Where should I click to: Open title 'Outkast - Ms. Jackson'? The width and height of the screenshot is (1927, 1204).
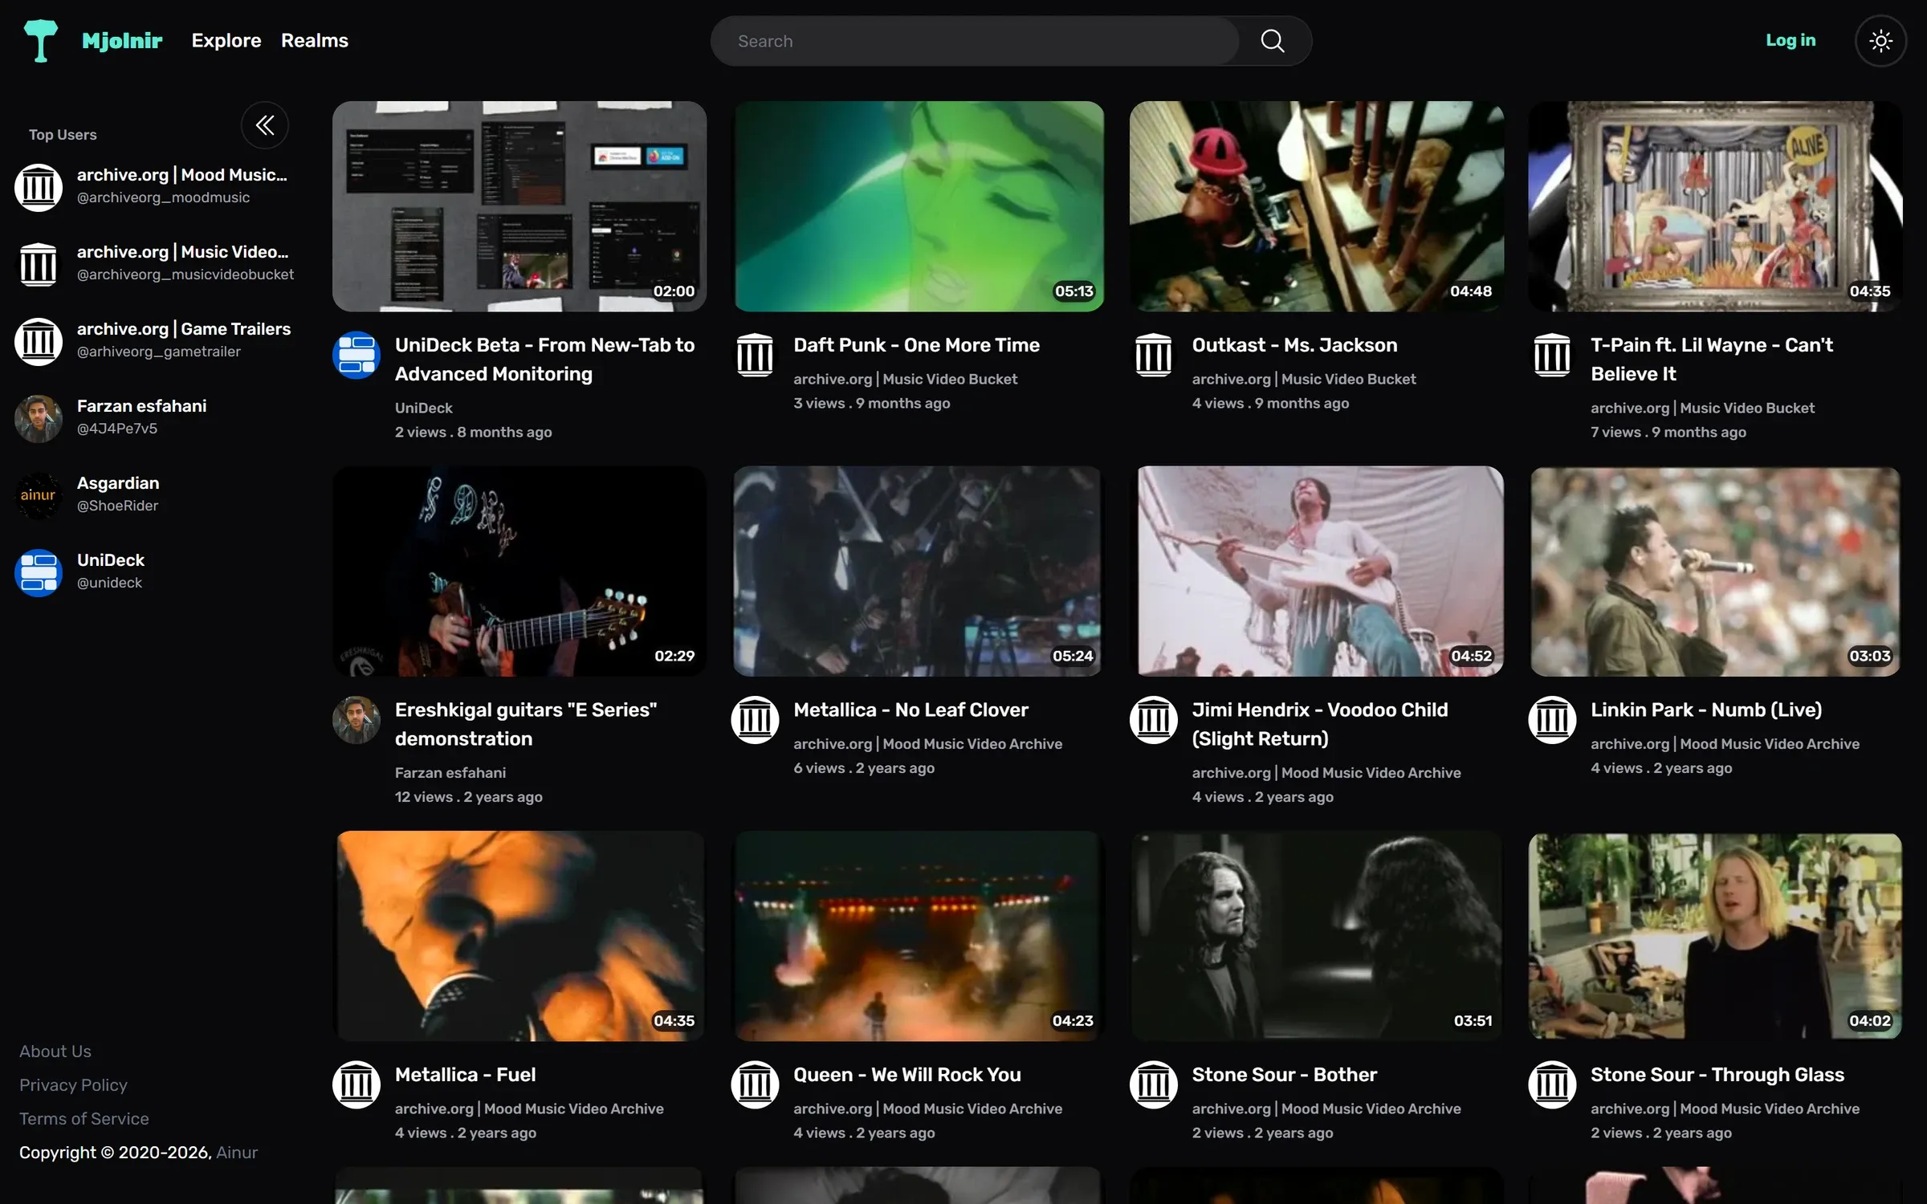pyautogui.click(x=1294, y=345)
